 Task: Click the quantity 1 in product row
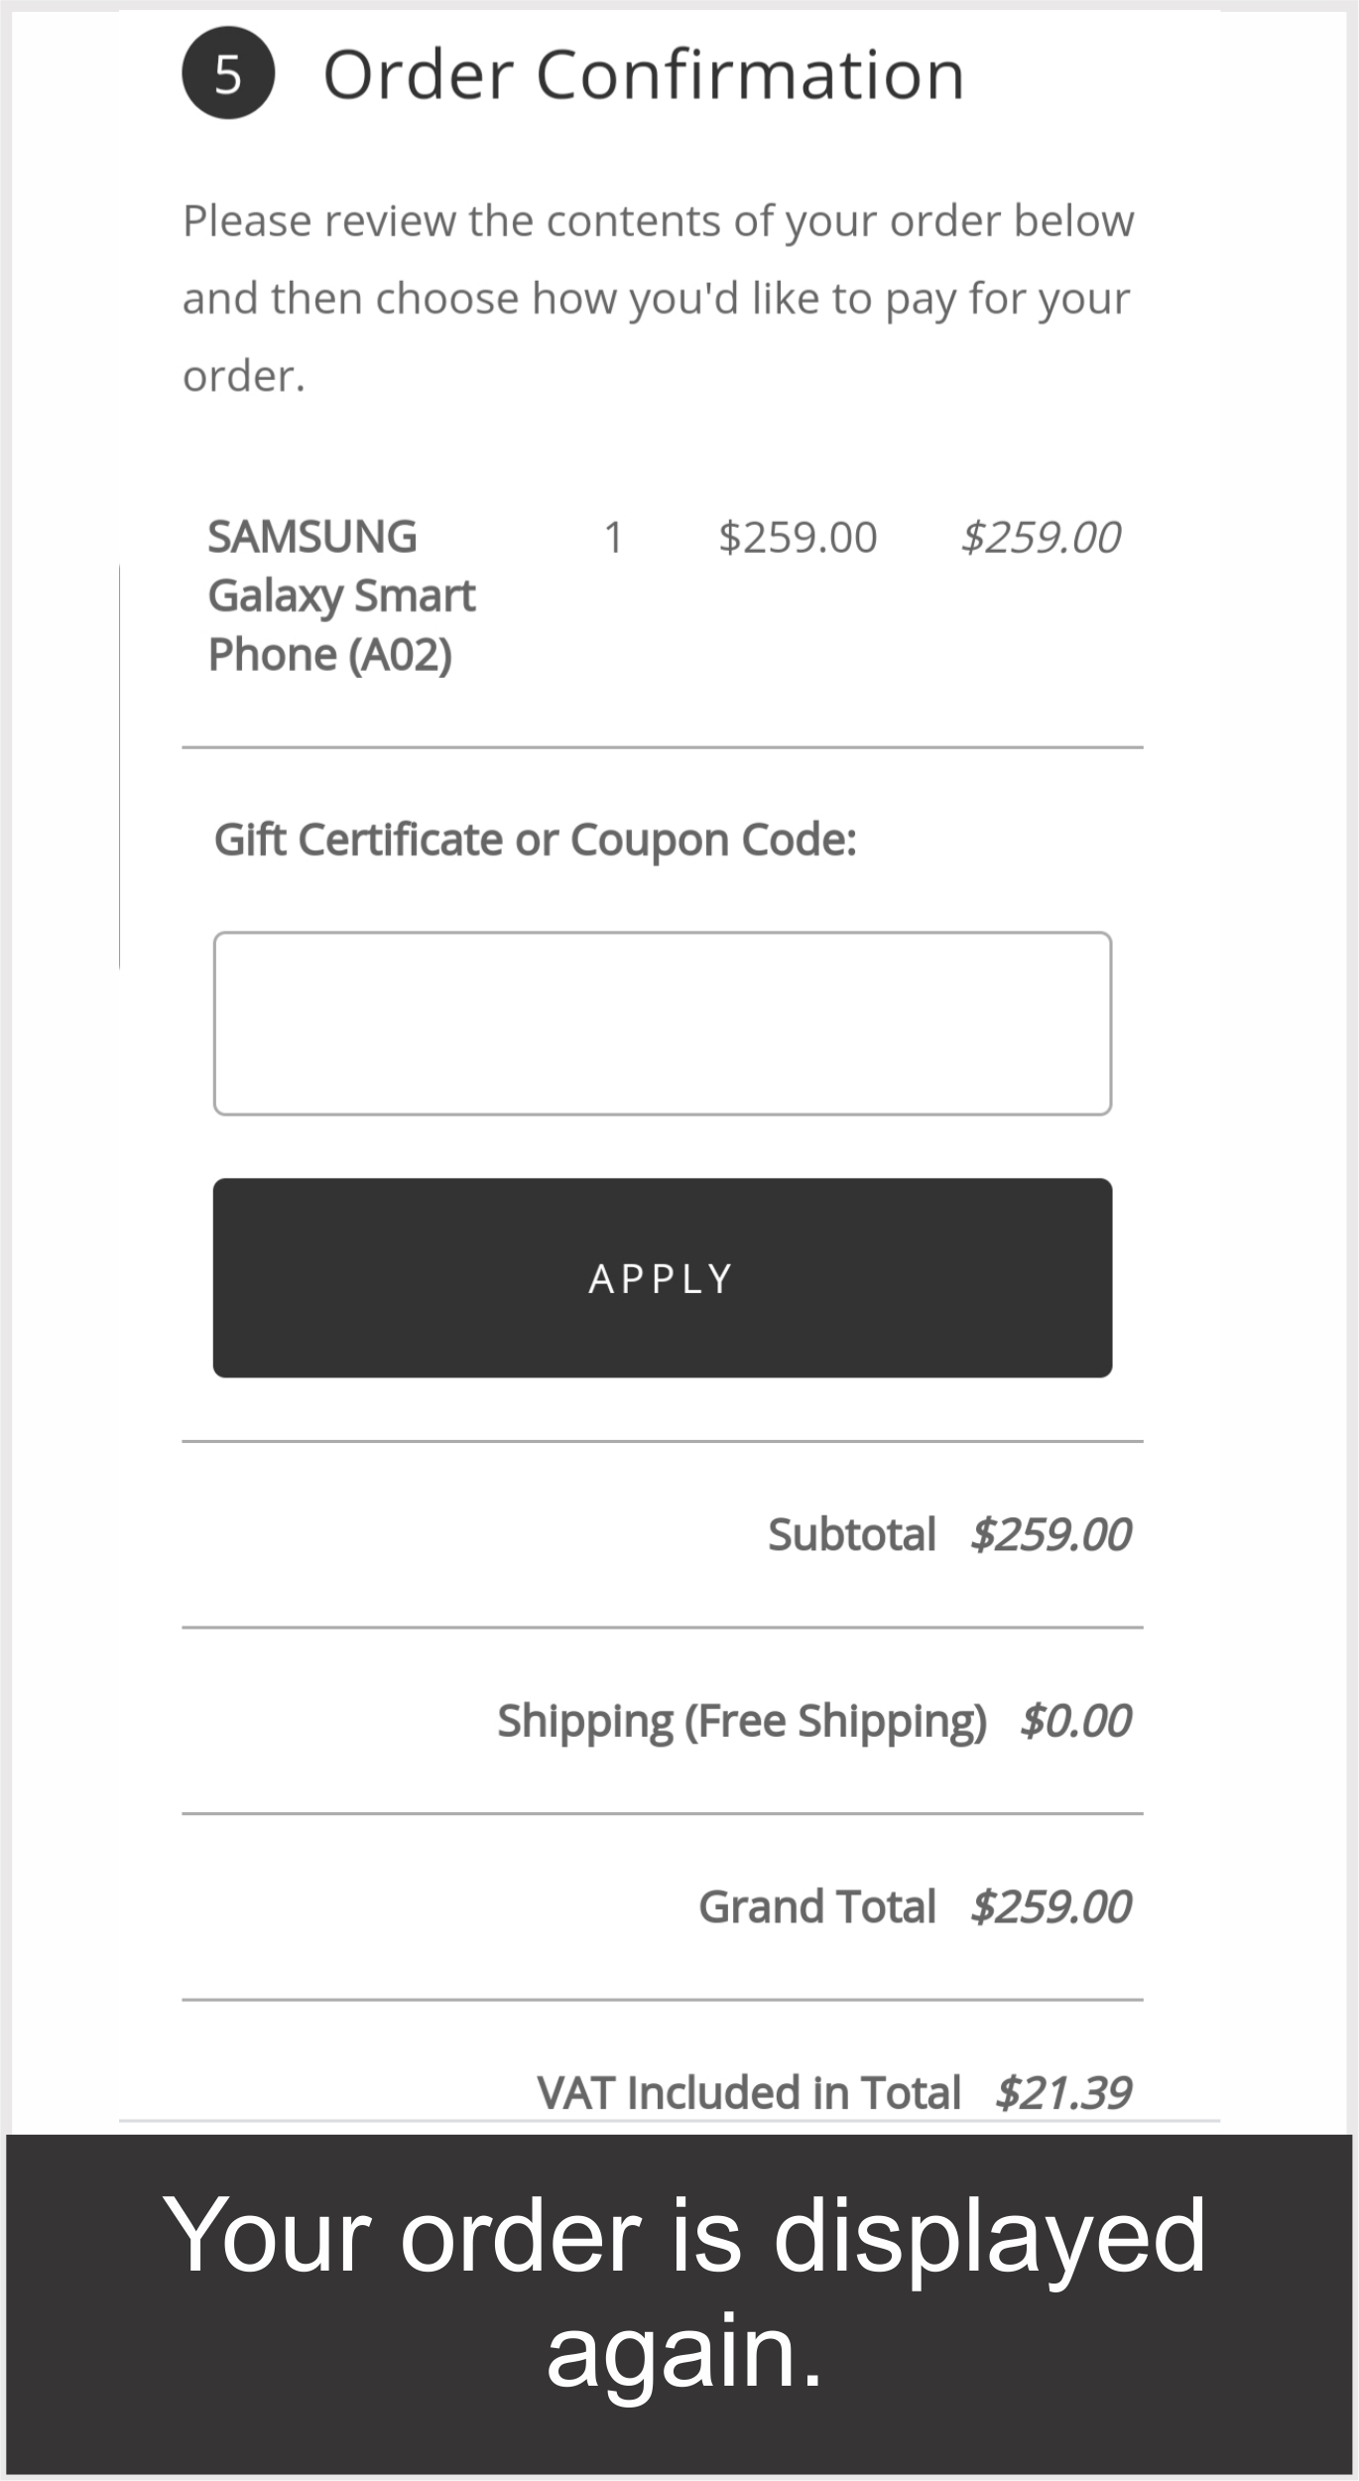click(613, 538)
